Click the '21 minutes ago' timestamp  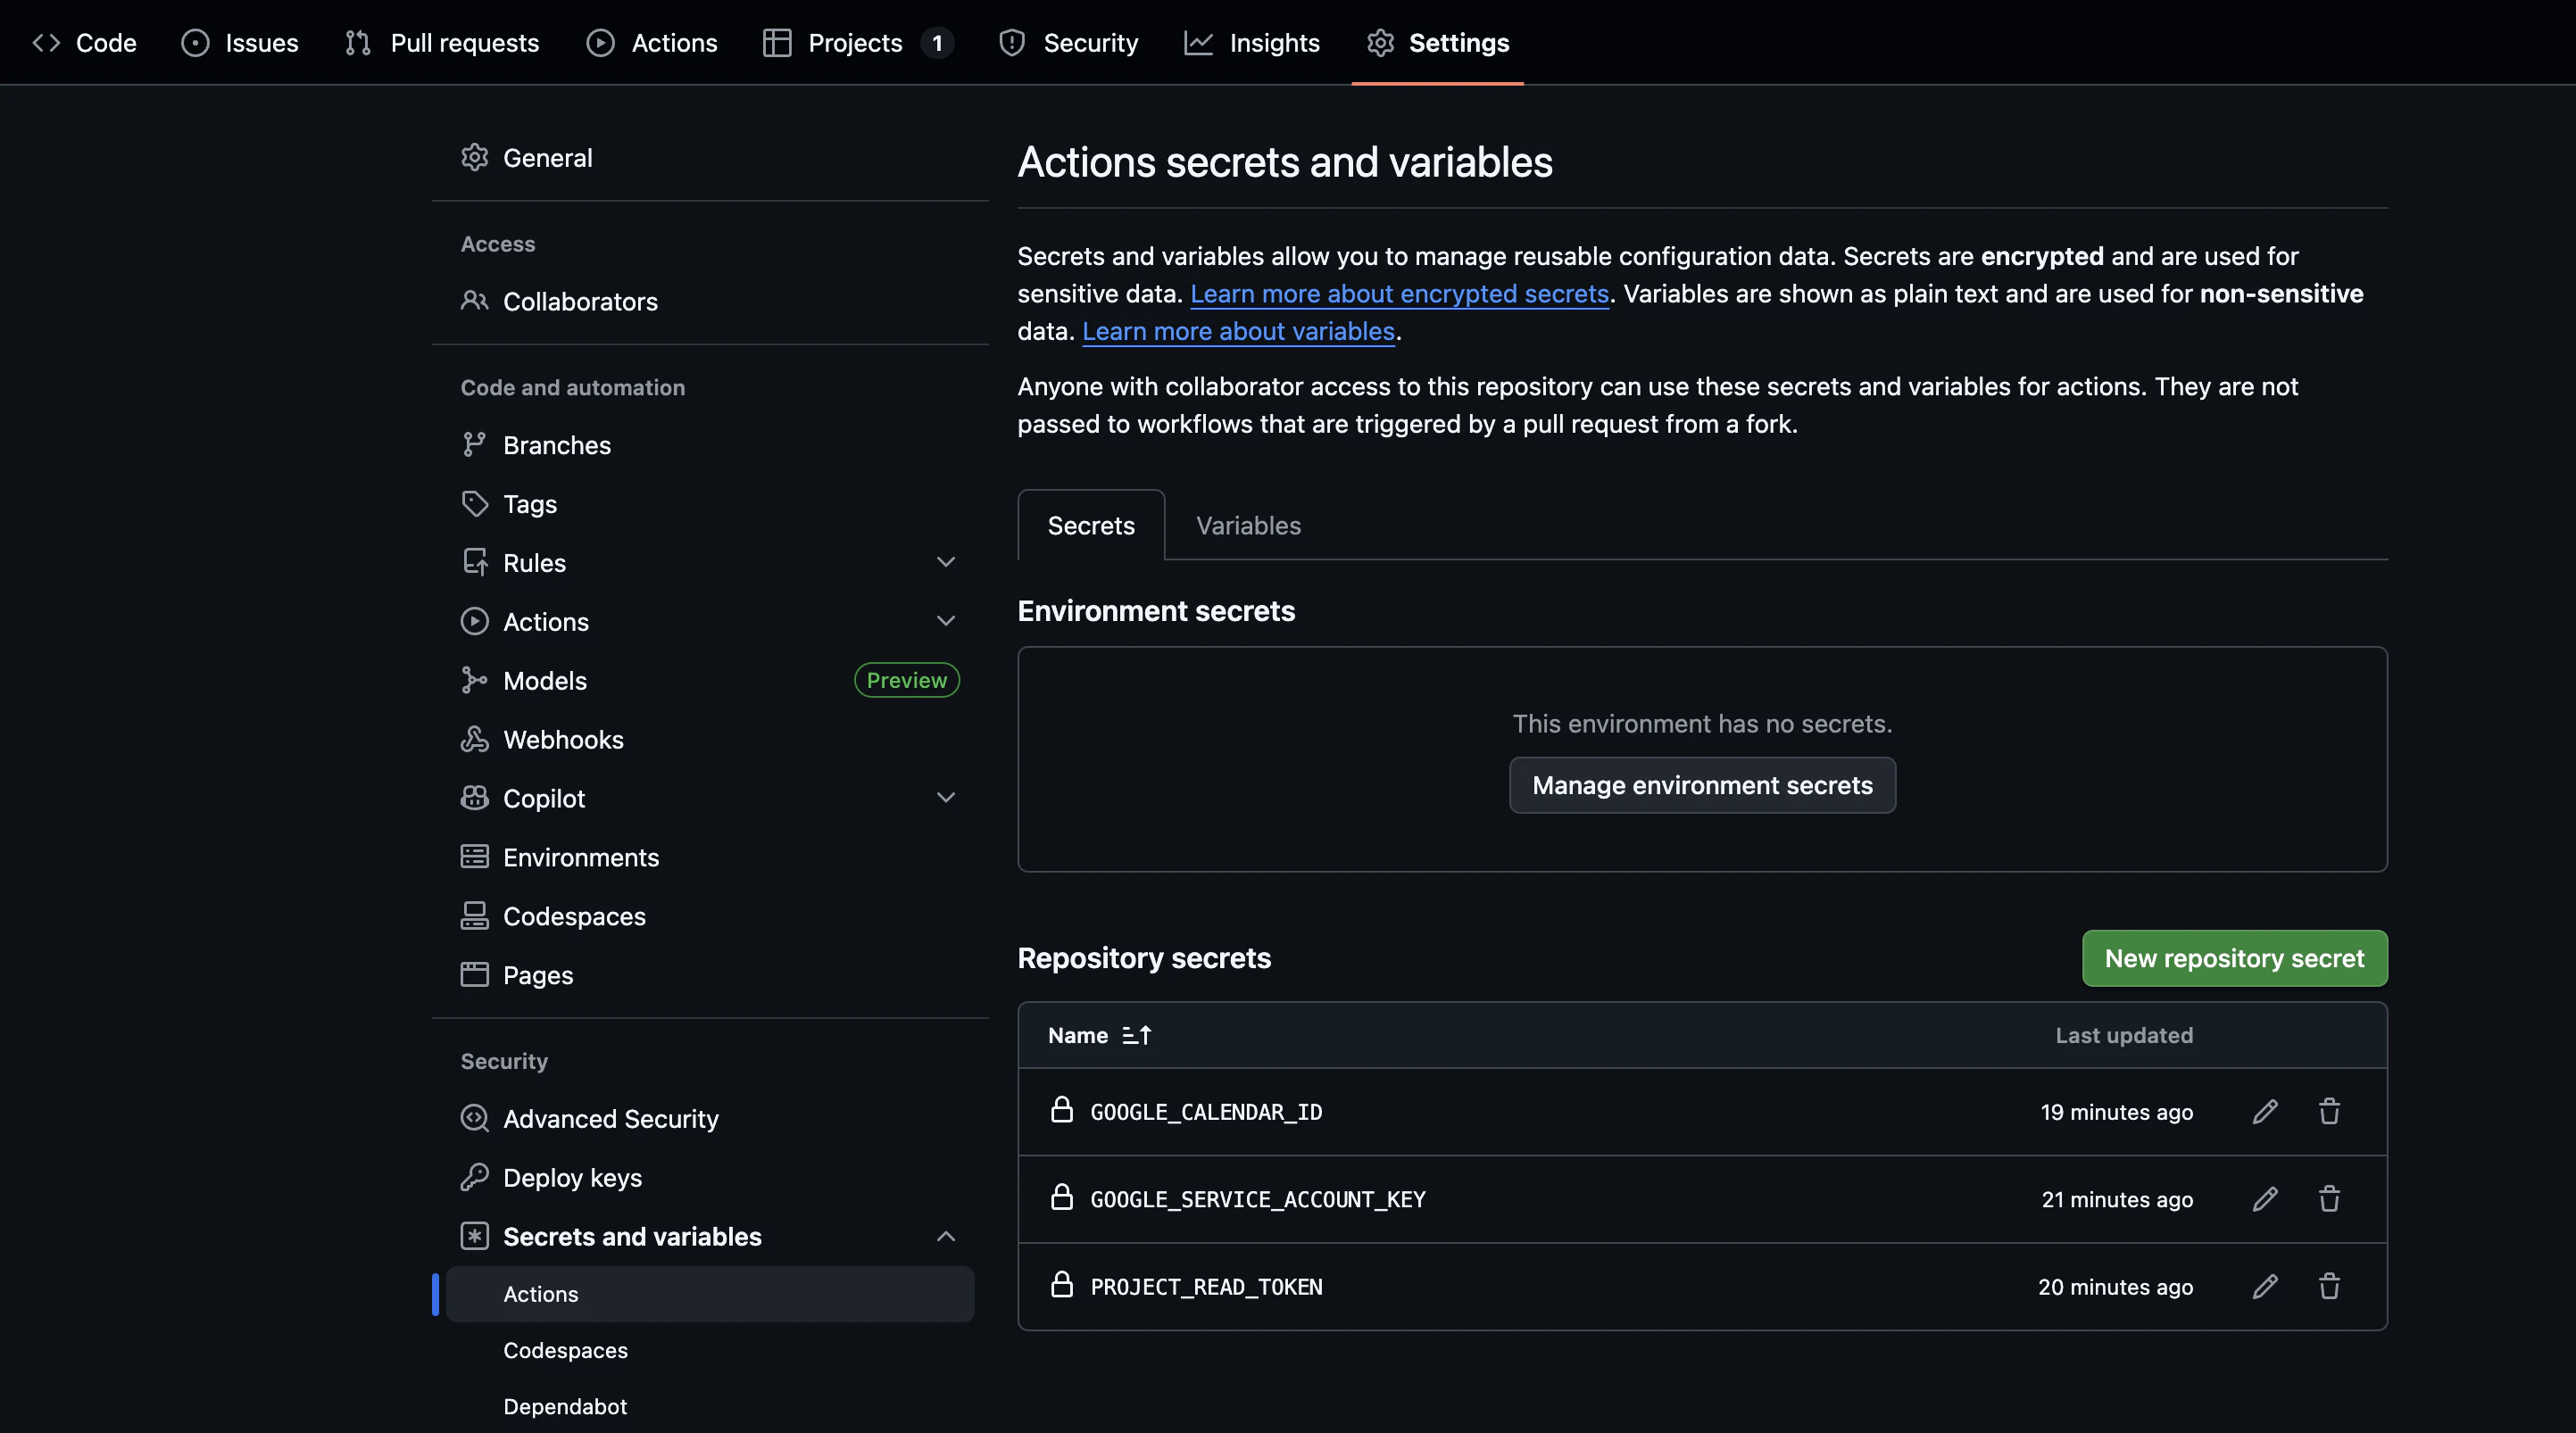pyautogui.click(x=2117, y=1199)
